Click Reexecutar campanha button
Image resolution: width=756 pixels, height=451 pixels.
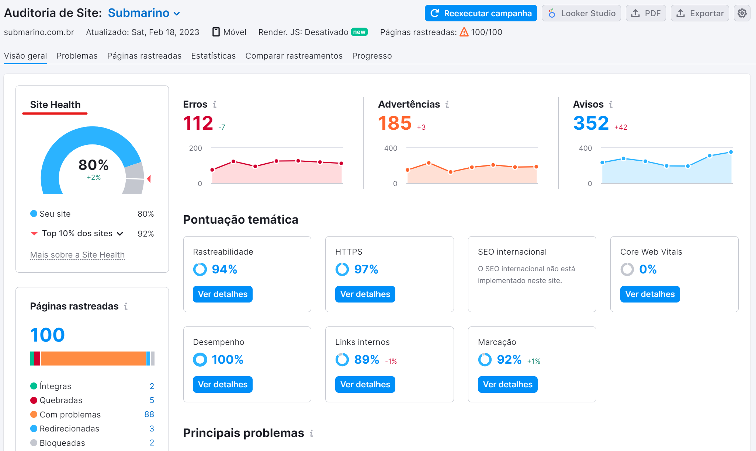[x=481, y=13]
